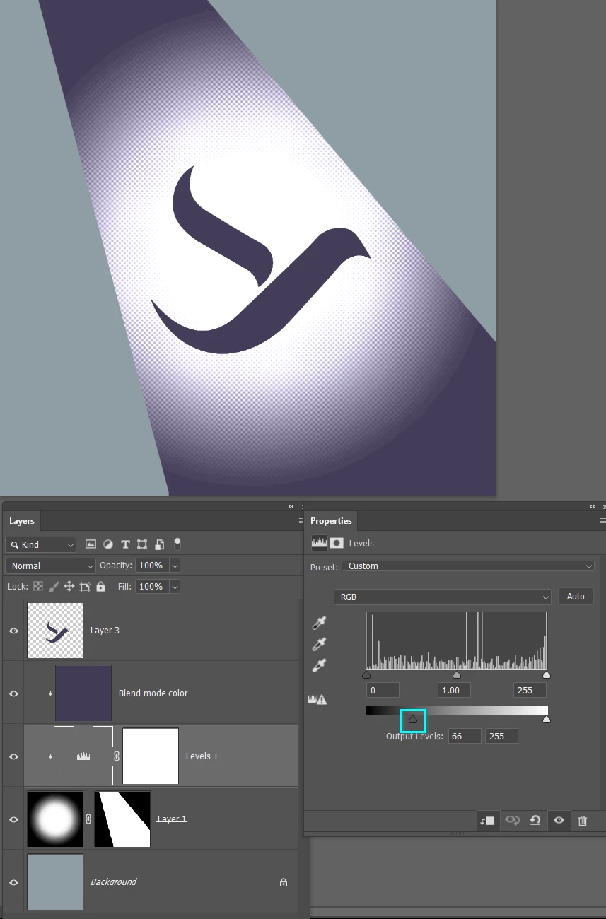Image resolution: width=606 pixels, height=919 pixels.
Task: Click the input shadows black slider
Action: (366, 675)
